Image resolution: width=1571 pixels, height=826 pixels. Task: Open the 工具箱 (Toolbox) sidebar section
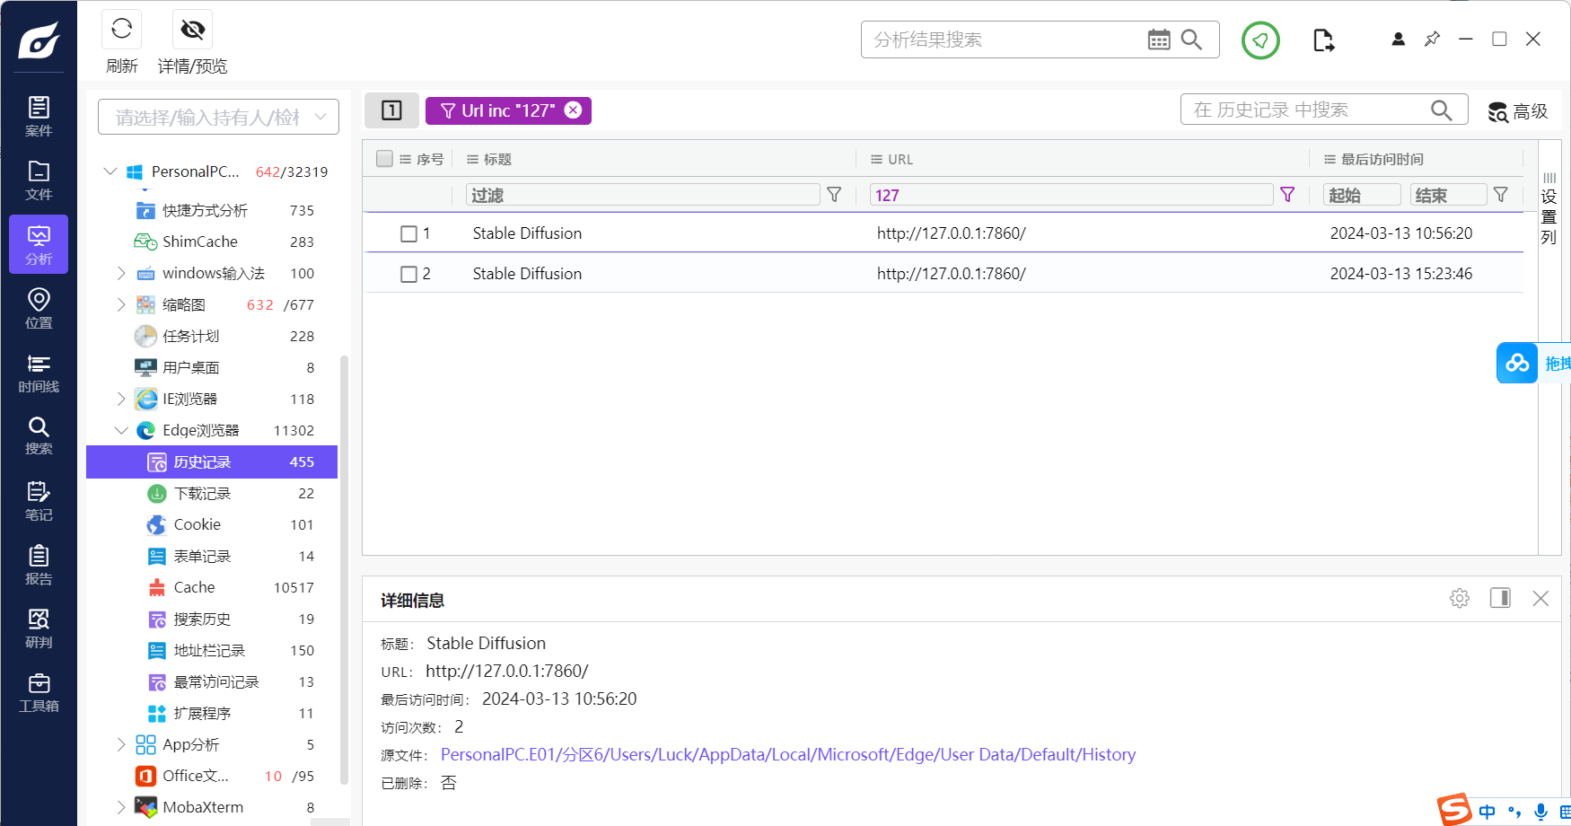[39, 692]
